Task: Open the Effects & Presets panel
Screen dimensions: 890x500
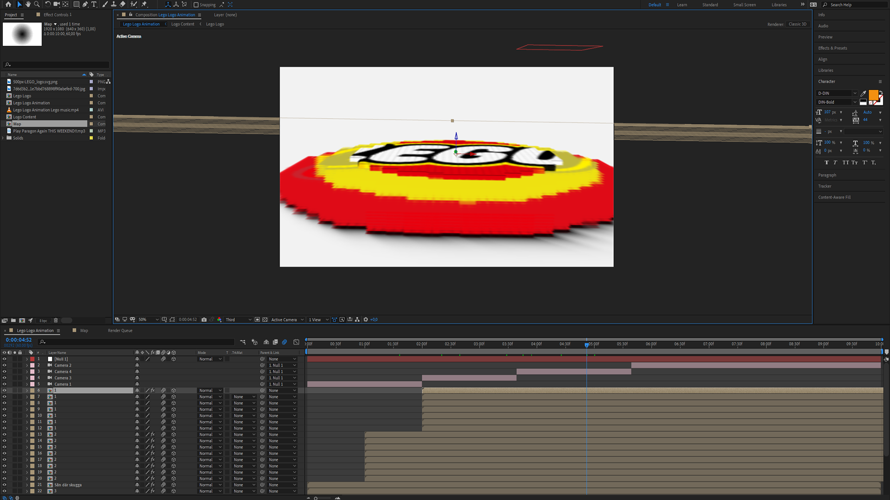Action: point(833,48)
